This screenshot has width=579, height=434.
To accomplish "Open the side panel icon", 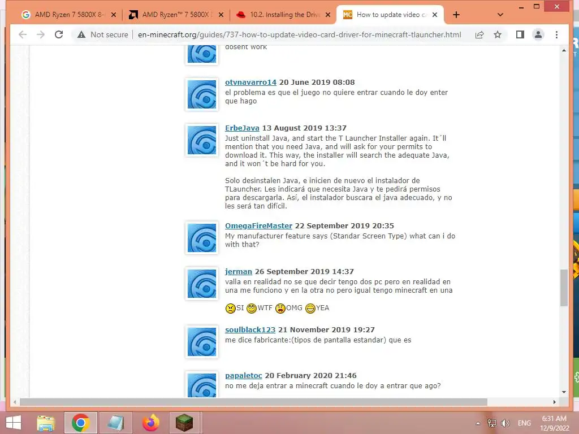I will point(520,34).
